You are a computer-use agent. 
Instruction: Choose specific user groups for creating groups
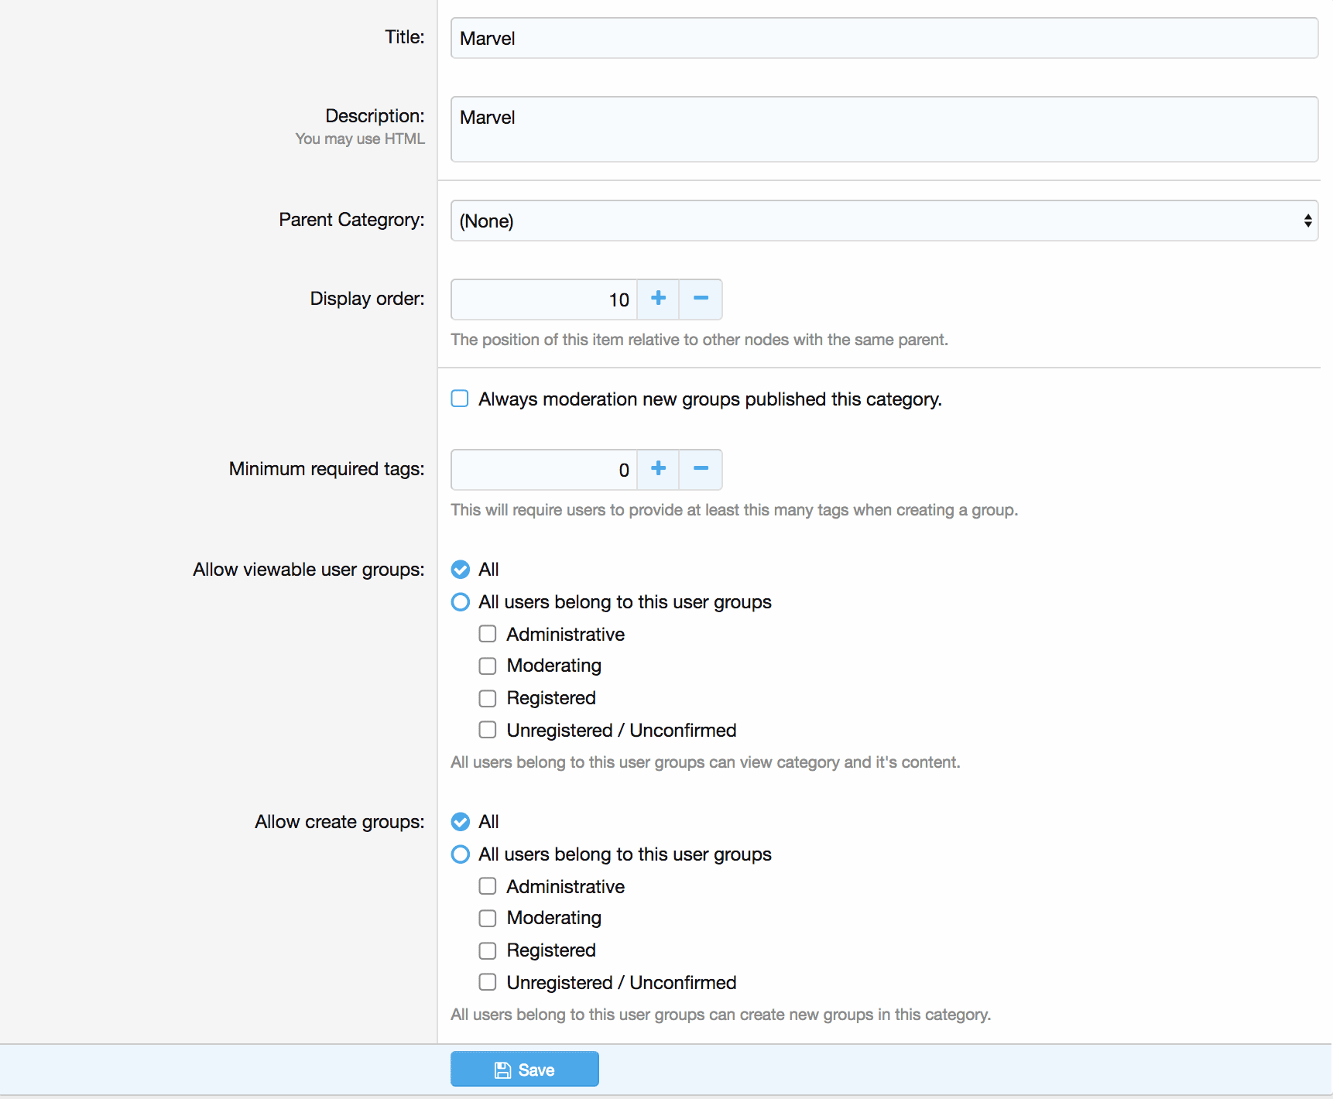point(461,854)
